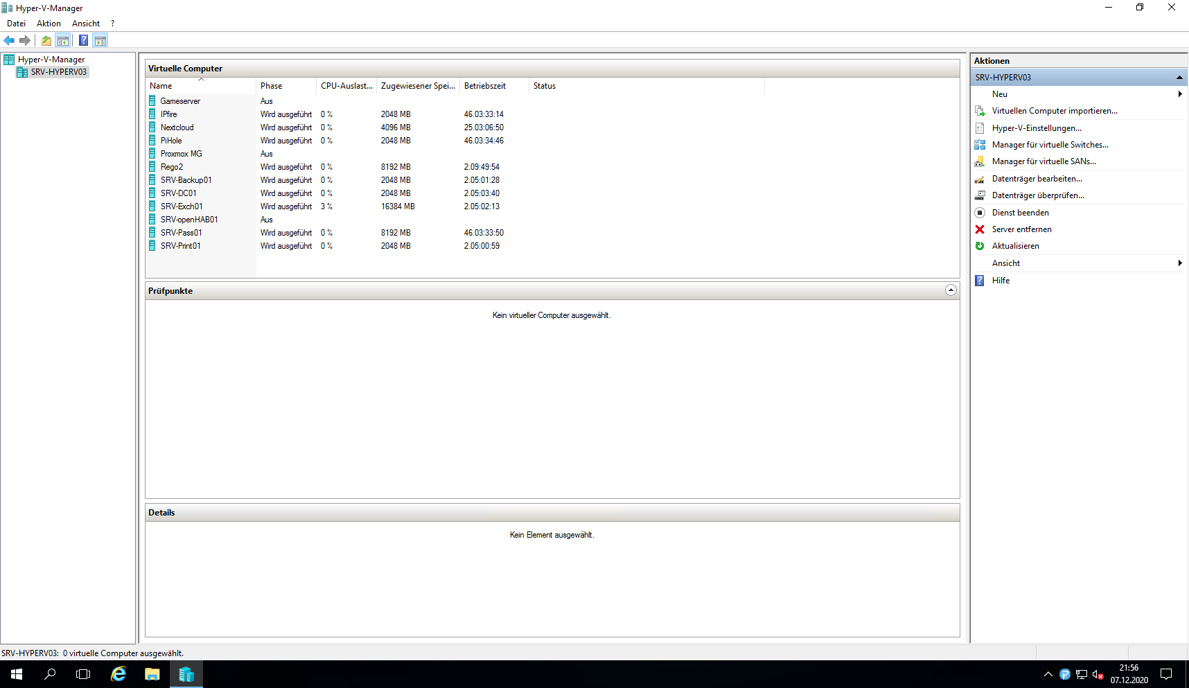Click the SRV-Exch01 VM icon

[152, 206]
